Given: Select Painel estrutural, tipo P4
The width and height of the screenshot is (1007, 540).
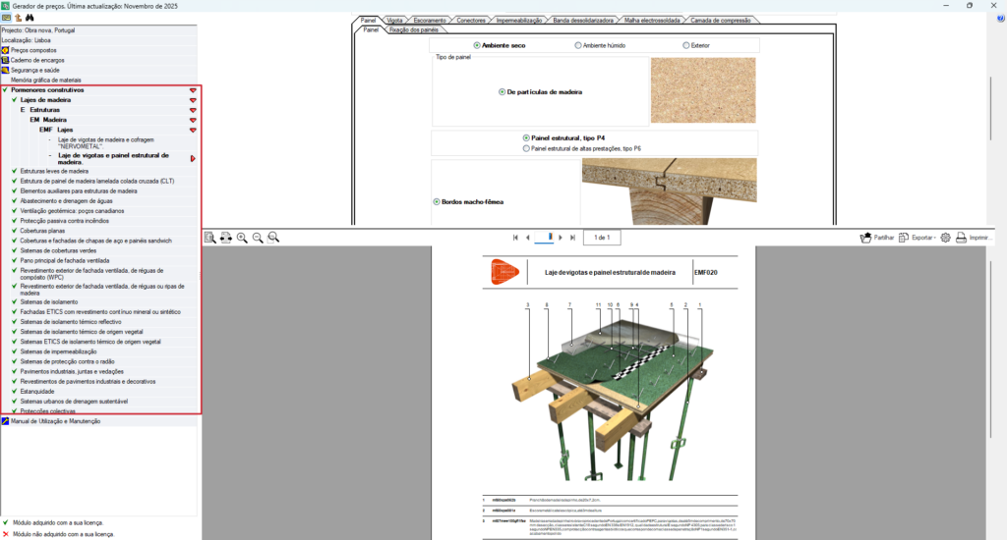Looking at the screenshot, I should point(526,137).
